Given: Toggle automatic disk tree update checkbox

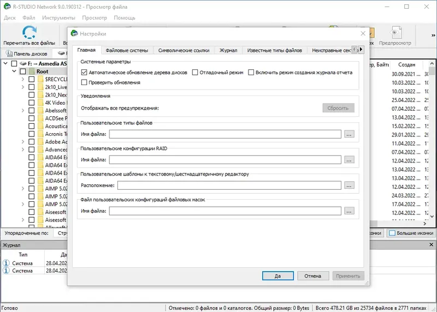Looking at the screenshot, I should point(84,73).
